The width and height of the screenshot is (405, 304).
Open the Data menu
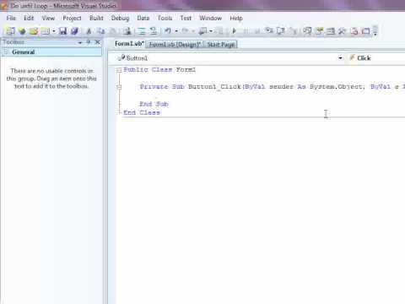click(x=143, y=18)
